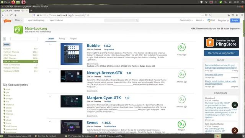The width and height of the screenshot is (245, 138).
Task: Click the green checkmark tray icon
Action: [220, 2]
